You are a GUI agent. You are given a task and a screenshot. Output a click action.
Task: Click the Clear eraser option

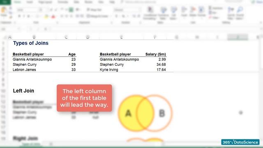(x=214, y=17)
